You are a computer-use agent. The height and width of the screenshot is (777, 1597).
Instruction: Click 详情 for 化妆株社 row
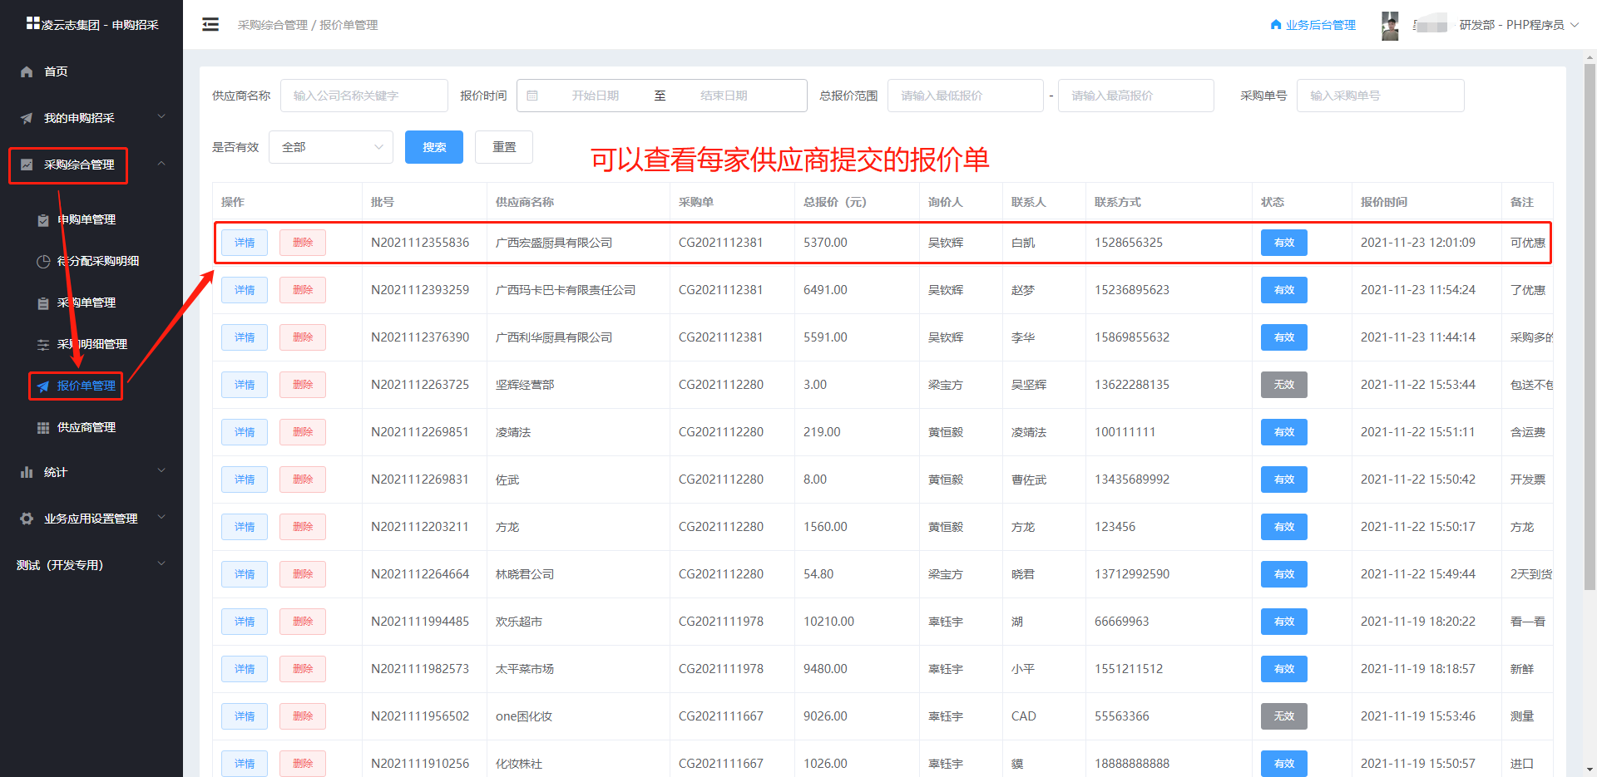245,763
